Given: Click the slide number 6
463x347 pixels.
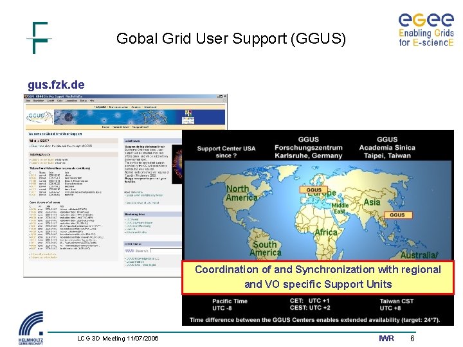Looking at the screenshot, I should [412, 339].
